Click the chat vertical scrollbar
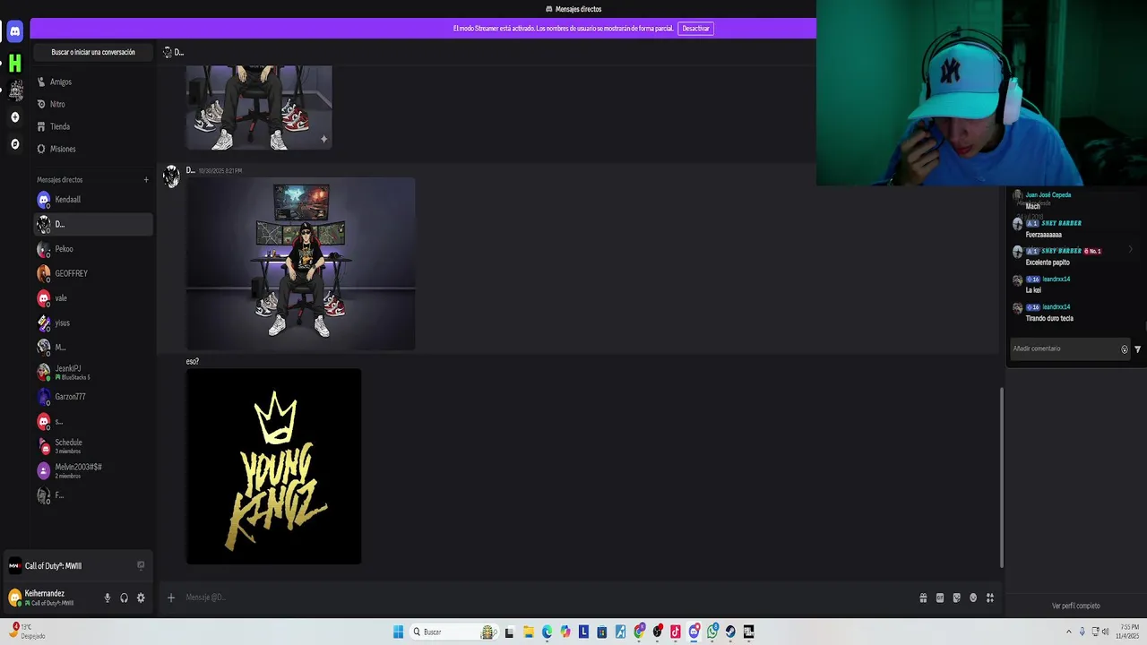 [1001, 477]
